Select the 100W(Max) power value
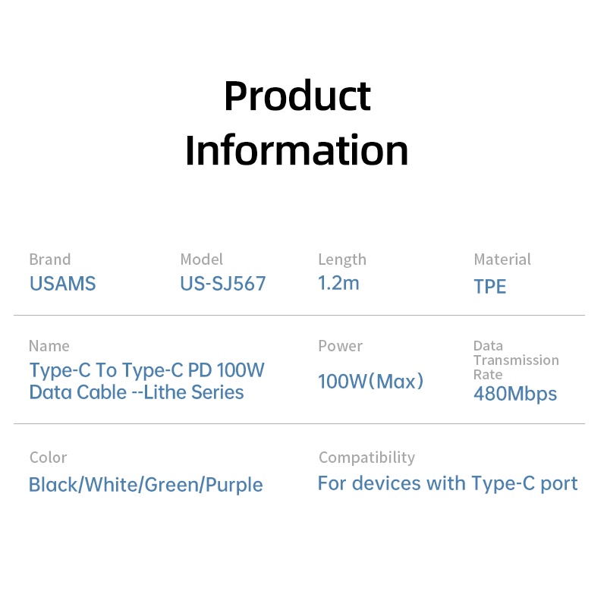This screenshot has height=607, width=607. (371, 381)
